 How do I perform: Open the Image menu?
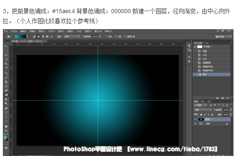(33, 31)
